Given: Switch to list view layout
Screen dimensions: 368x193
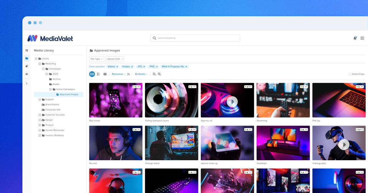Looking at the screenshot, I should pos(98,74).
